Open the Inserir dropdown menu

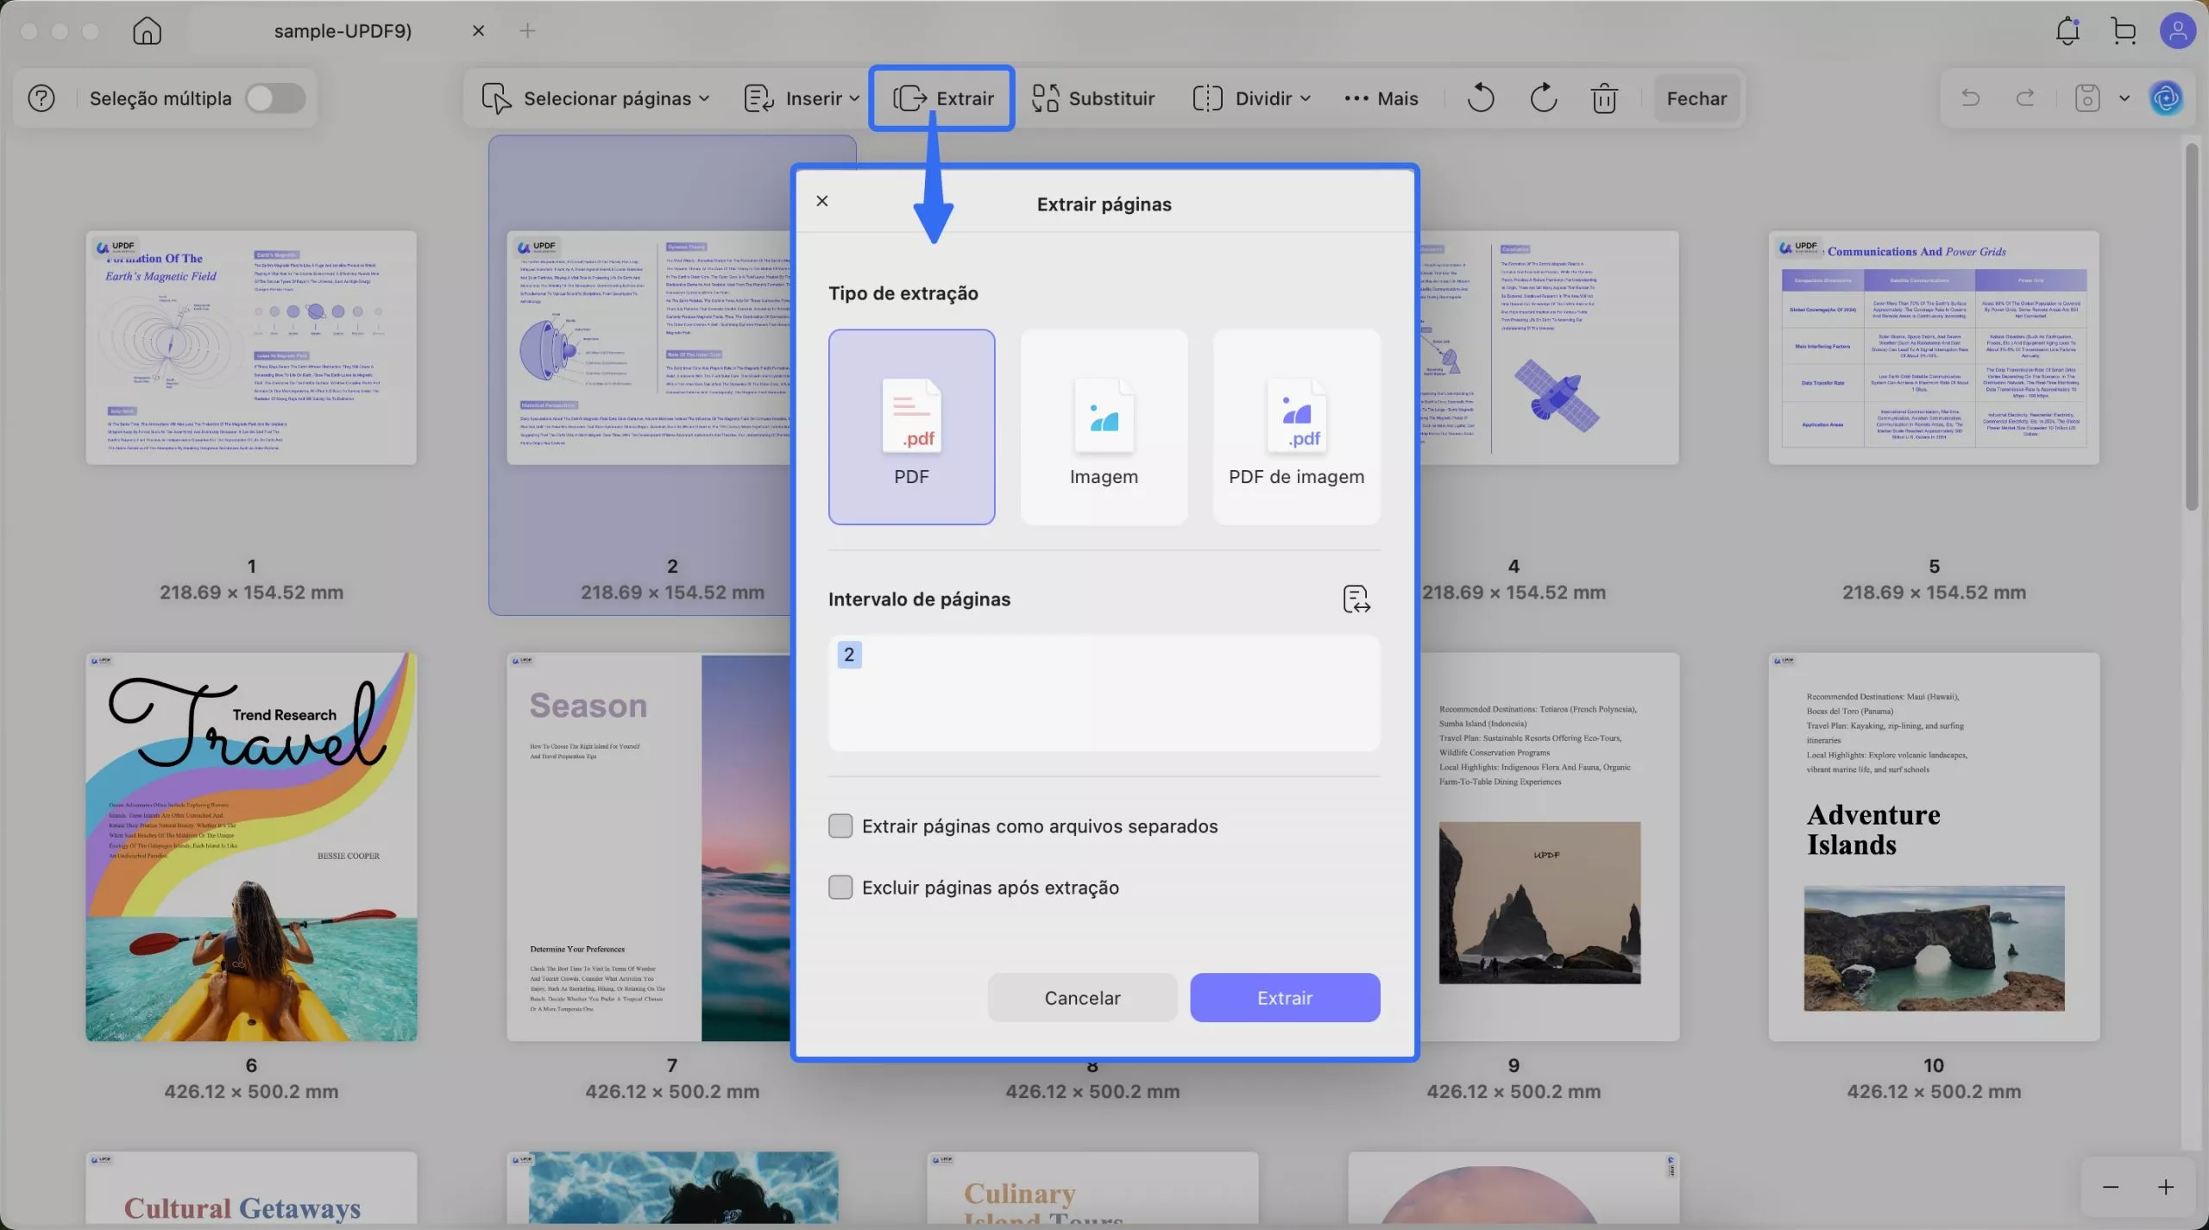802,98
